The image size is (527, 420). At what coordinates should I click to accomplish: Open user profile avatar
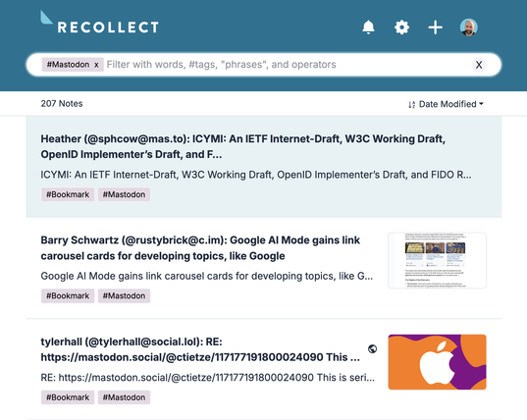[x=468, y=27]
